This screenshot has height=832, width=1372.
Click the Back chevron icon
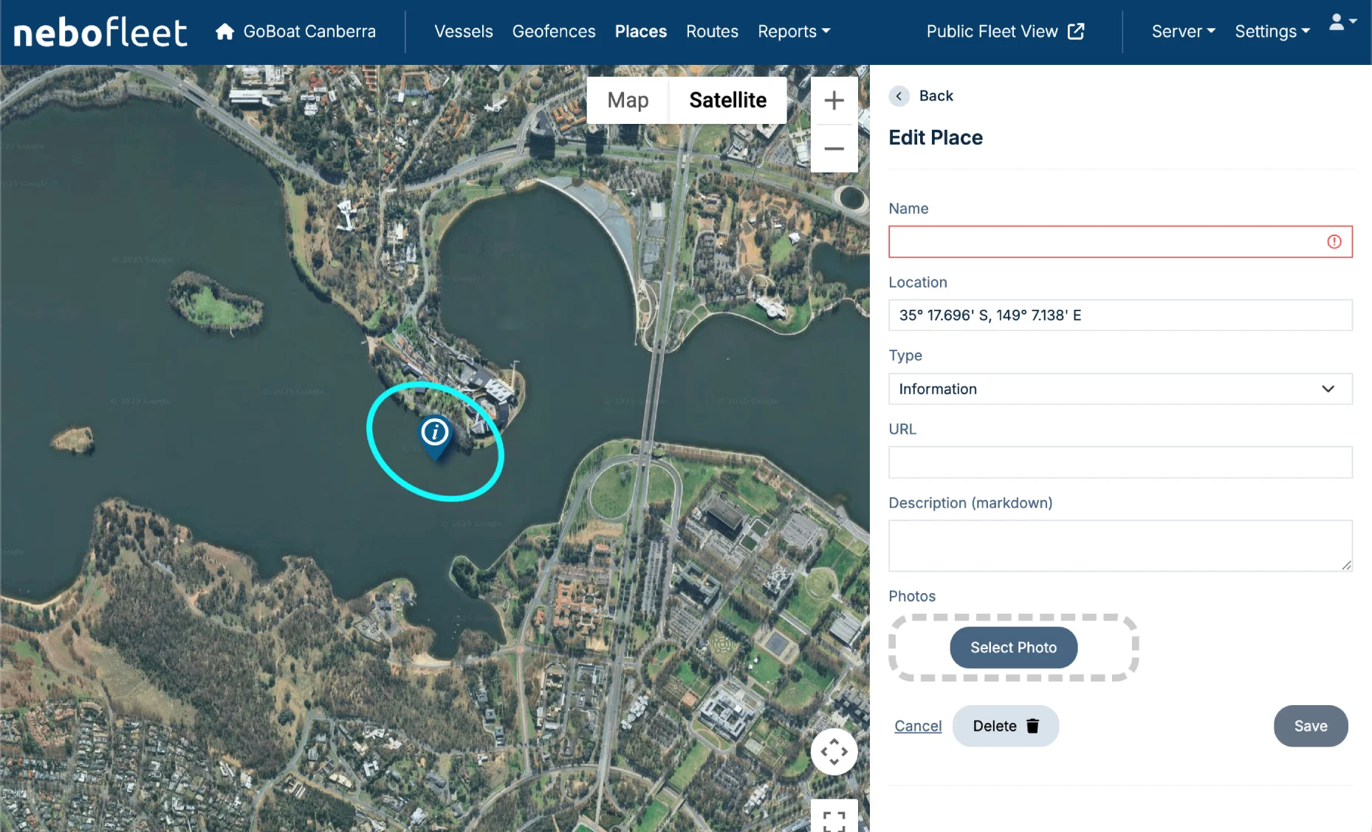coord(899,96)
